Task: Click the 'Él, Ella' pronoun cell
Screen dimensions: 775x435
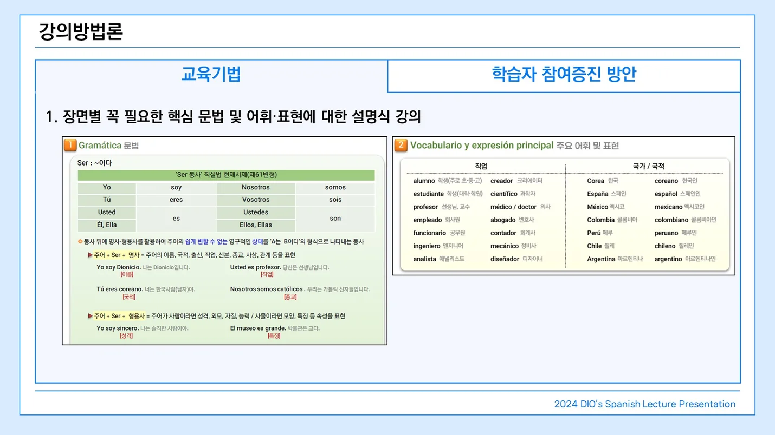Action: pos(107,225)
